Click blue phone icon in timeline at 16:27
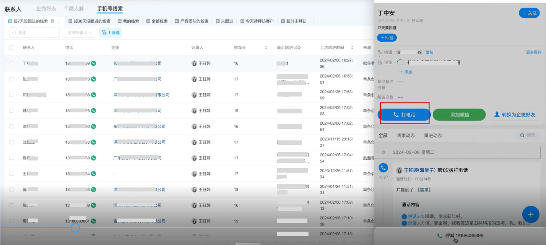This screenshot has height=245, width=546. [383, 168]
